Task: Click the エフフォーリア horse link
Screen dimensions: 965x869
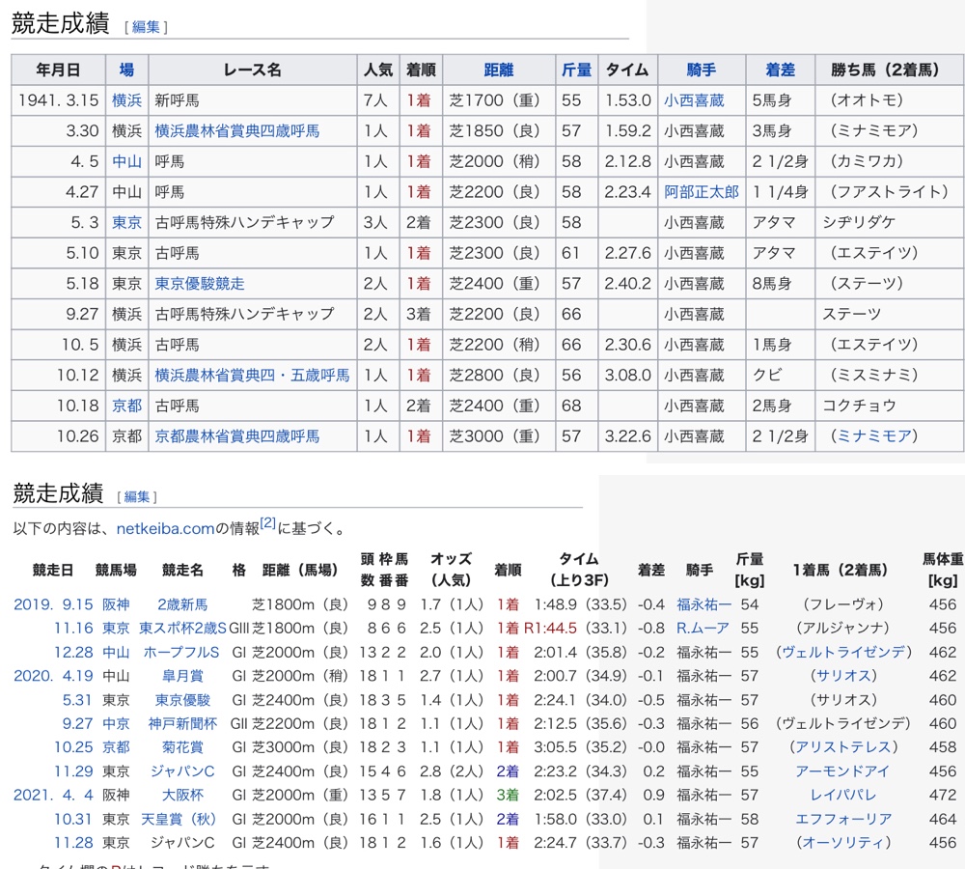Action: 842,819
